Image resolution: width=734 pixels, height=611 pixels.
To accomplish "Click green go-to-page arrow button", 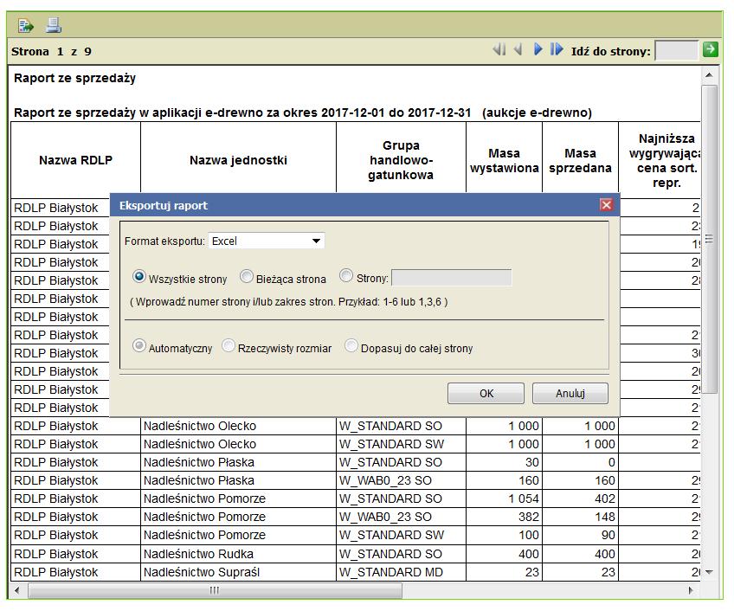I will pos(710,49).
